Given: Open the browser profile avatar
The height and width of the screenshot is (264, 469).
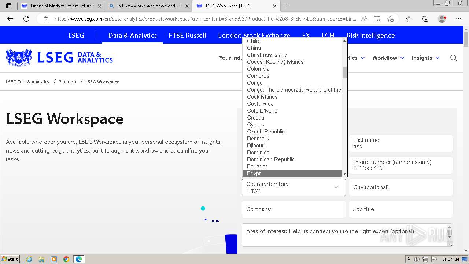Looking at the screenshot, I should pos(442,19).
